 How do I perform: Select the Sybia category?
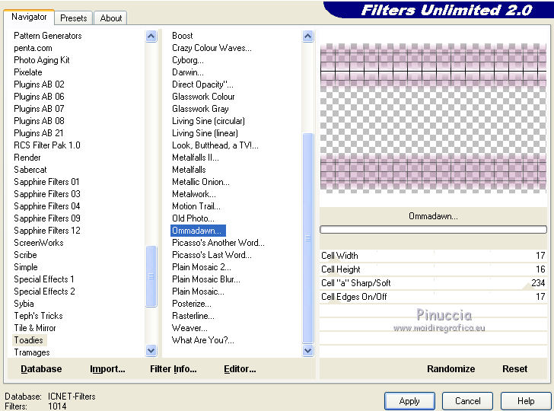tap(24, 304)
